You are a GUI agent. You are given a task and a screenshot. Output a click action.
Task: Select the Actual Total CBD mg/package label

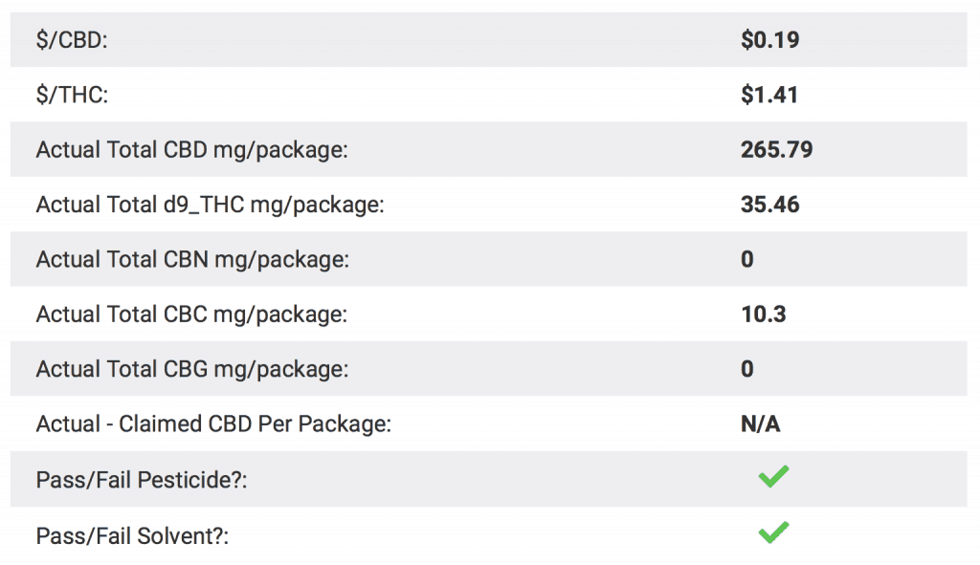191,150
